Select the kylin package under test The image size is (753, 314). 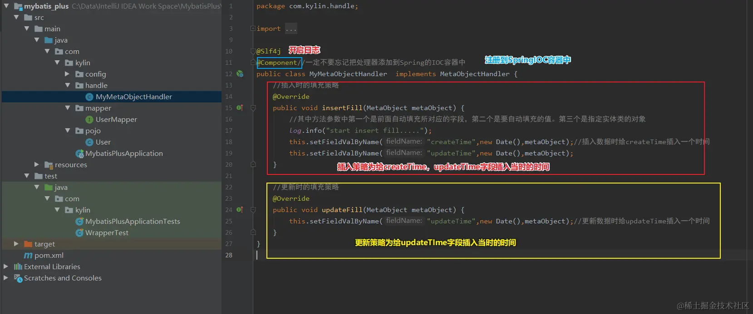(83, 210)
